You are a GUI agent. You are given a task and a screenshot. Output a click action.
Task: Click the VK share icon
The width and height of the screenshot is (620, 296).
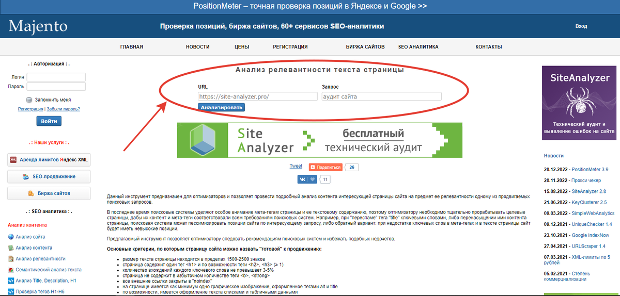coord(303,179)
